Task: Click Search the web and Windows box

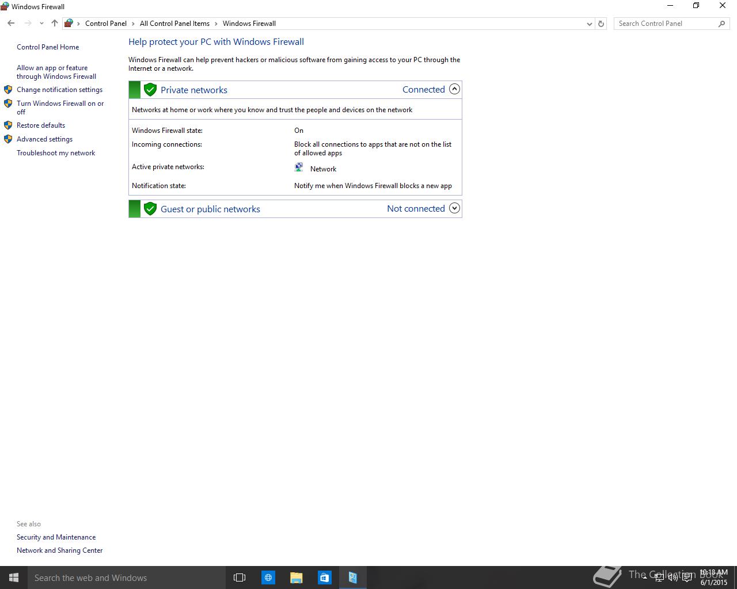Action: coord(126,577)
